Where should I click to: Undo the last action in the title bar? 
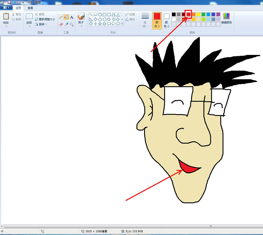14,3
